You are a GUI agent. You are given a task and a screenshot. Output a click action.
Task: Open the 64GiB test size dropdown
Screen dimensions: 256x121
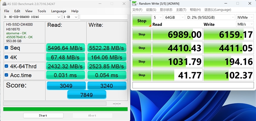click(x=174, y=17)
